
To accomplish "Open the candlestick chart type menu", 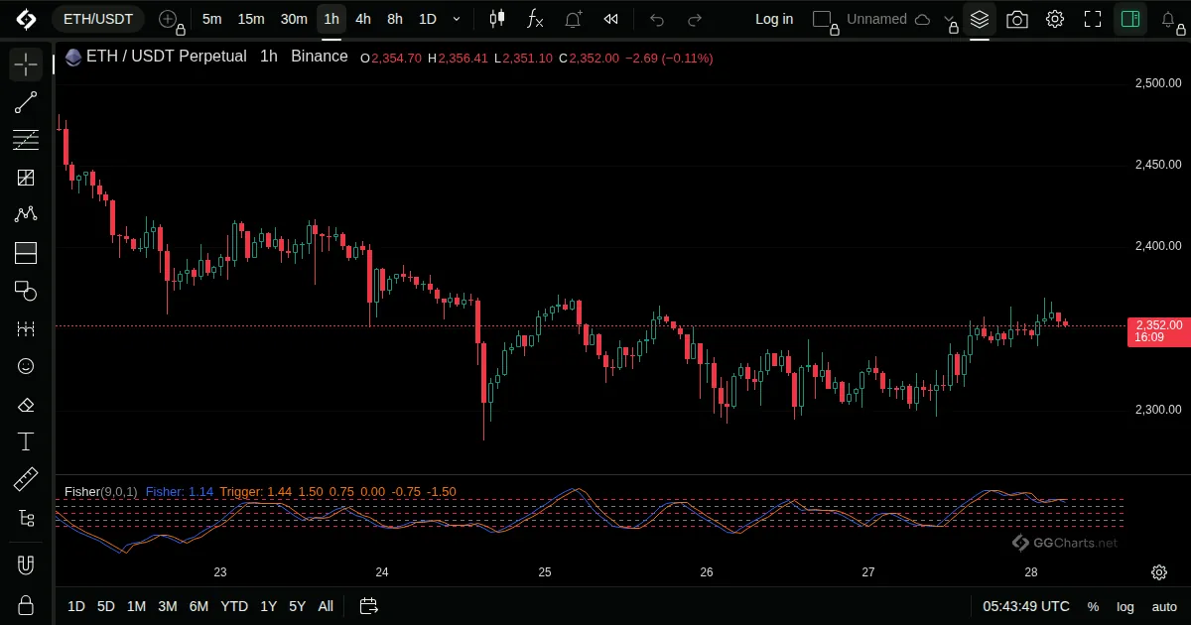I will (x=497, y=19).
